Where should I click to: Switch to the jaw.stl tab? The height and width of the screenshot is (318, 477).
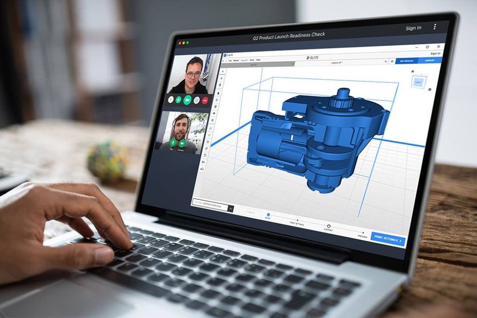tap(253, 63)
